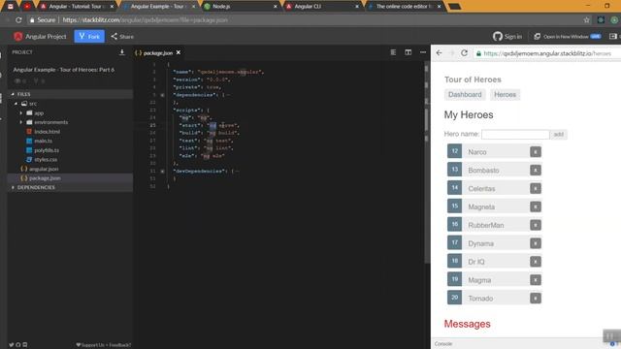This screenshot has height=349, width=621.
Task: Click the Angular Project logo
Action: (17, 37)
